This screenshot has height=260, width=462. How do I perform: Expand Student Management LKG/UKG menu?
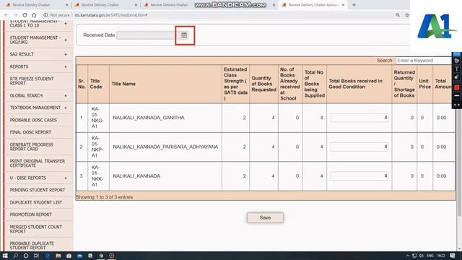(66, 40)
